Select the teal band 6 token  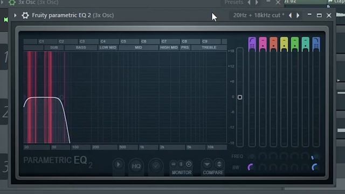point(306,44)
